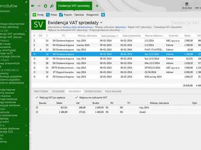The height and width of the screenshot is (150, 201).
Task: Open ematy dekretacji in sidebar
Action: (x=9, y=27)
